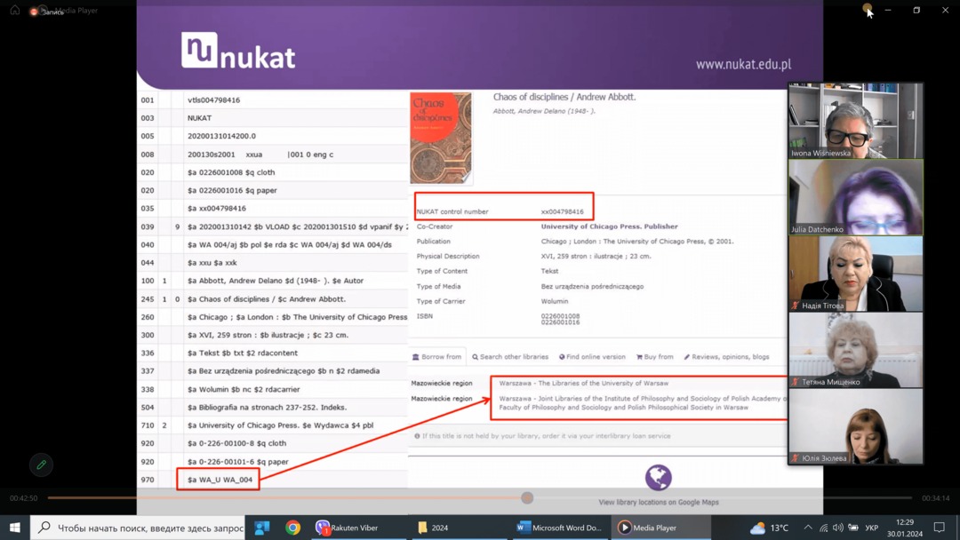Click the remaining time 00:34:14

(935, 498)
